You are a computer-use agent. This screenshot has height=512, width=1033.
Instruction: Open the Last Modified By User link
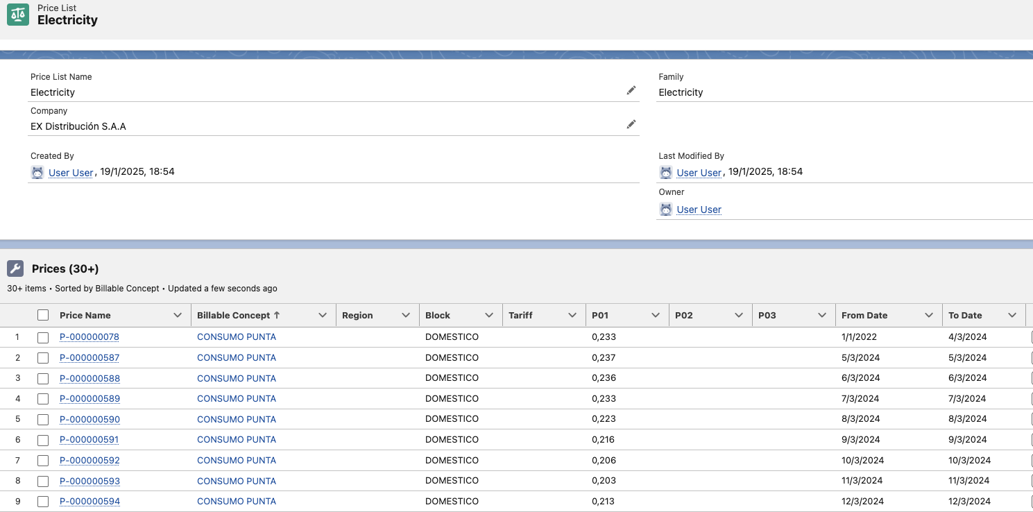pyautogui.click(x=699, y=173)
